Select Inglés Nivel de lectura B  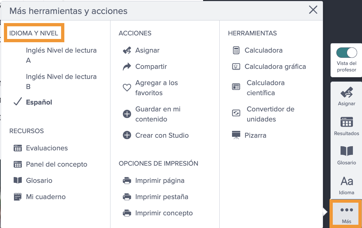coord(61,82)
